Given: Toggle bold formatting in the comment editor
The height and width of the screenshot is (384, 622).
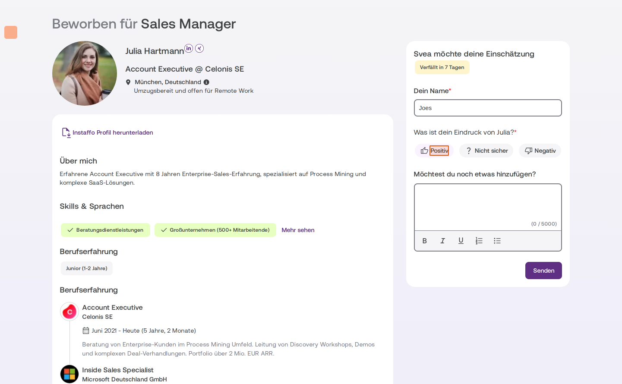Looking at the screenshot, I should tap(425, 241).
